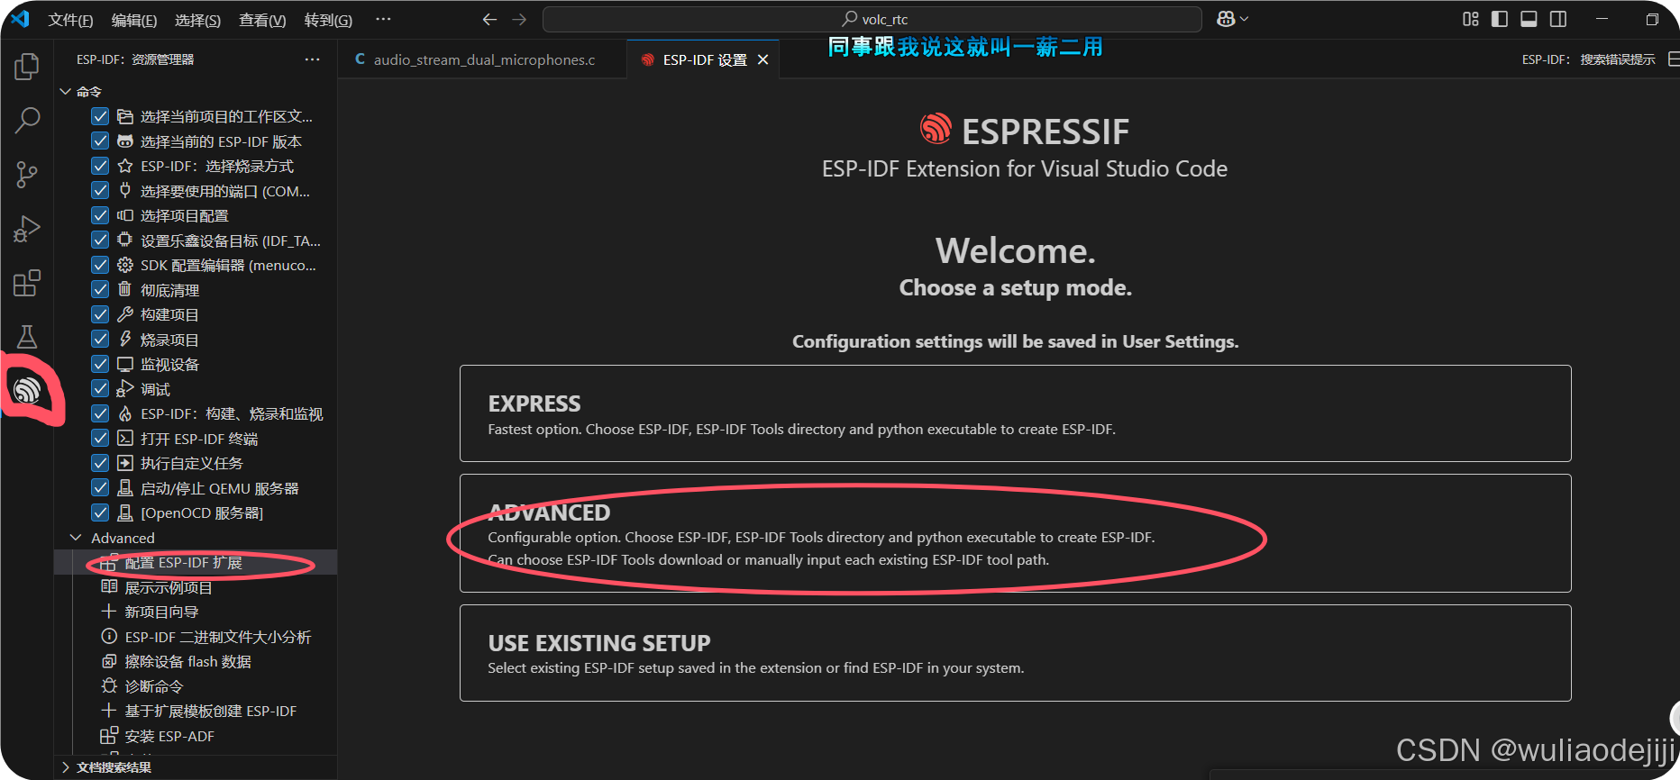
Task: Toggle the Secondary Side Bar icon
Action: (x=1558, y=19)
